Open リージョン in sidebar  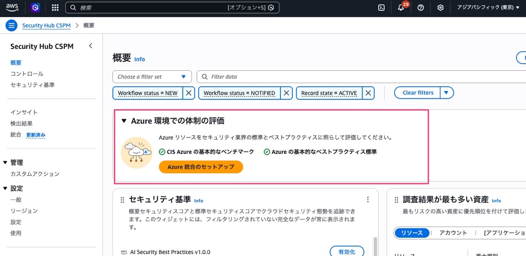24,211
